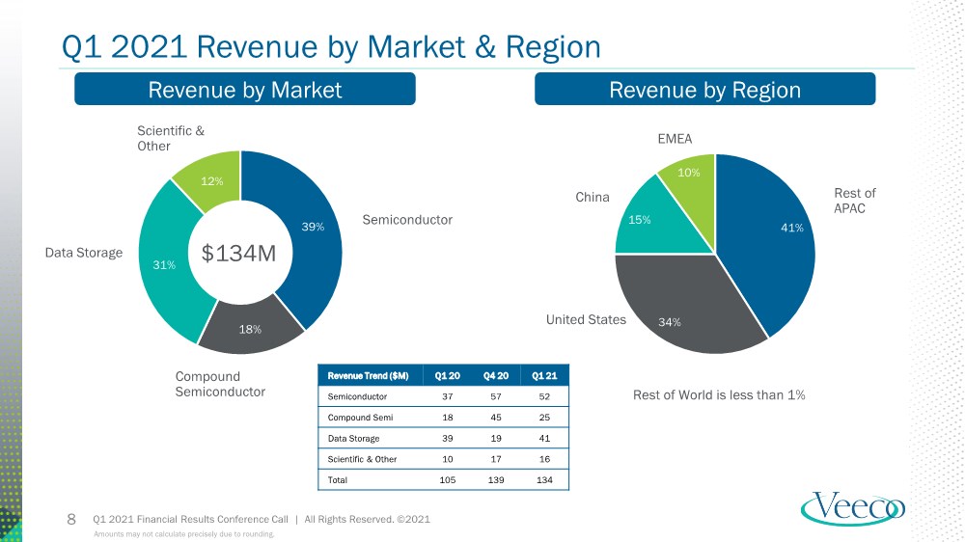
Task: Select the Revenue by Region header
Action: point(704,89)
